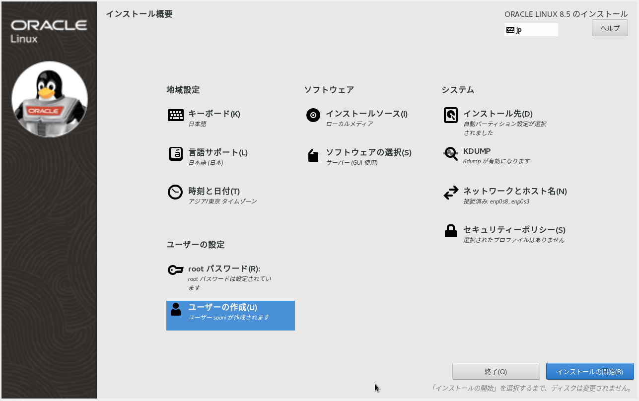Click the clock icon for 時刻と日付
Viewport: 639px width, 401px height.
(175, 192)
